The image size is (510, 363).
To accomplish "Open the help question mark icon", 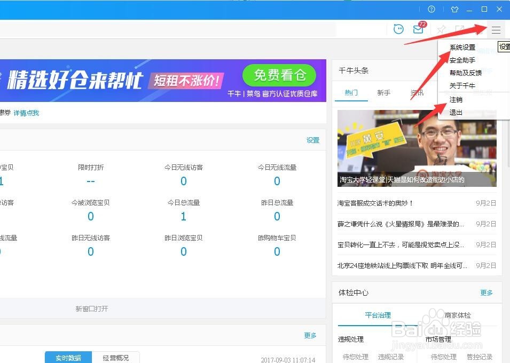I will pyautogui.click(x=431, y=10).
